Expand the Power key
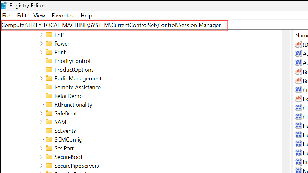 41,44
